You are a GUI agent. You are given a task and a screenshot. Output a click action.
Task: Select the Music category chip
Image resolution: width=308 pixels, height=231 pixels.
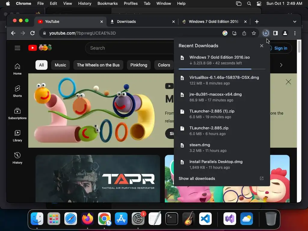tap(60, 65)
